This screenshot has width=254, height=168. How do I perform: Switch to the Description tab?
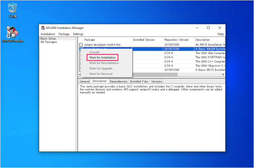pos(100,81)
